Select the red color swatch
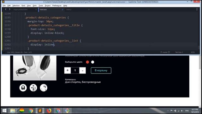This screenshot has height=114, width=202. [x=87, y=62]
